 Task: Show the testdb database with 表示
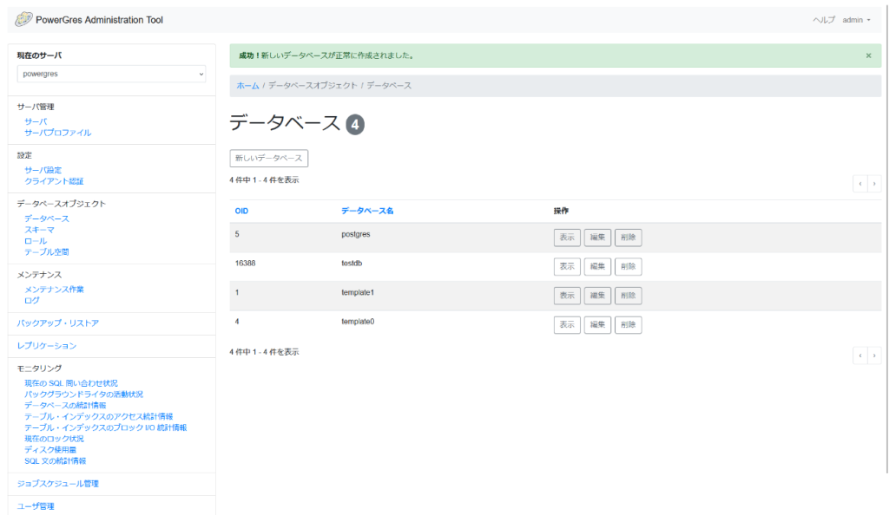(x=567, y=266)
